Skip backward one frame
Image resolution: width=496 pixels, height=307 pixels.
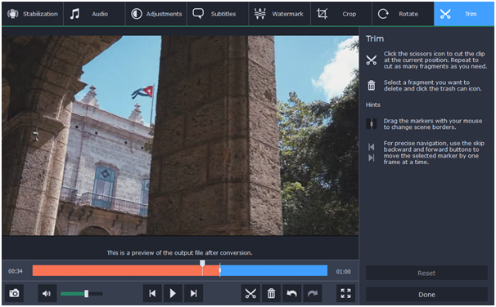[152, 293]
